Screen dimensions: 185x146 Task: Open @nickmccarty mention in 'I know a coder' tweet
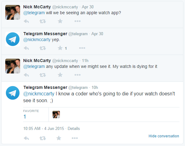click(39, 94)
